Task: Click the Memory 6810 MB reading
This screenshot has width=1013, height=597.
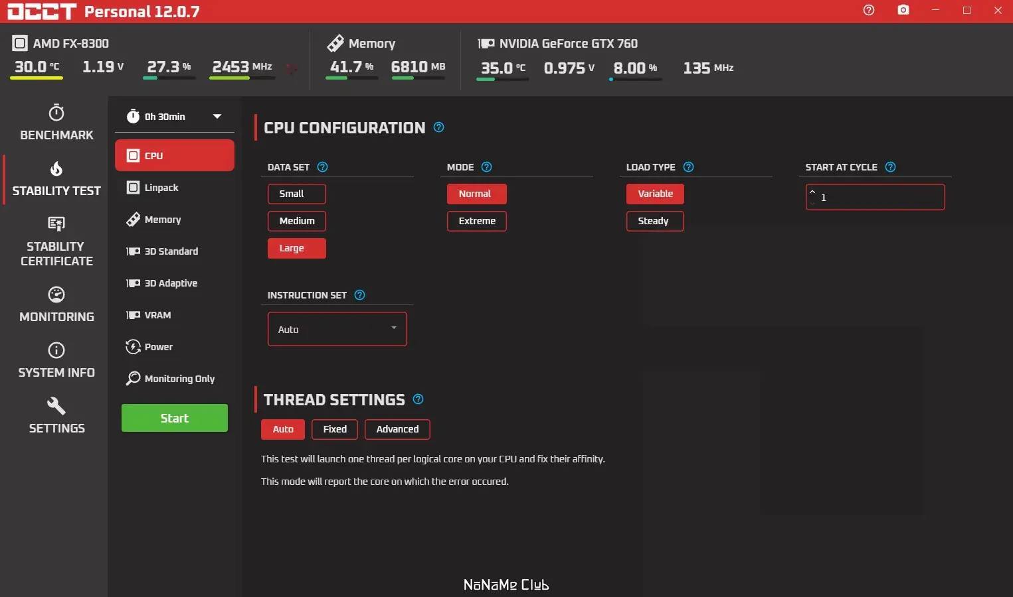Action: 418,67
